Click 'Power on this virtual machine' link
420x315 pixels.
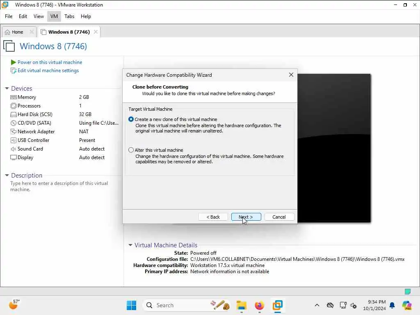(50, 62)
